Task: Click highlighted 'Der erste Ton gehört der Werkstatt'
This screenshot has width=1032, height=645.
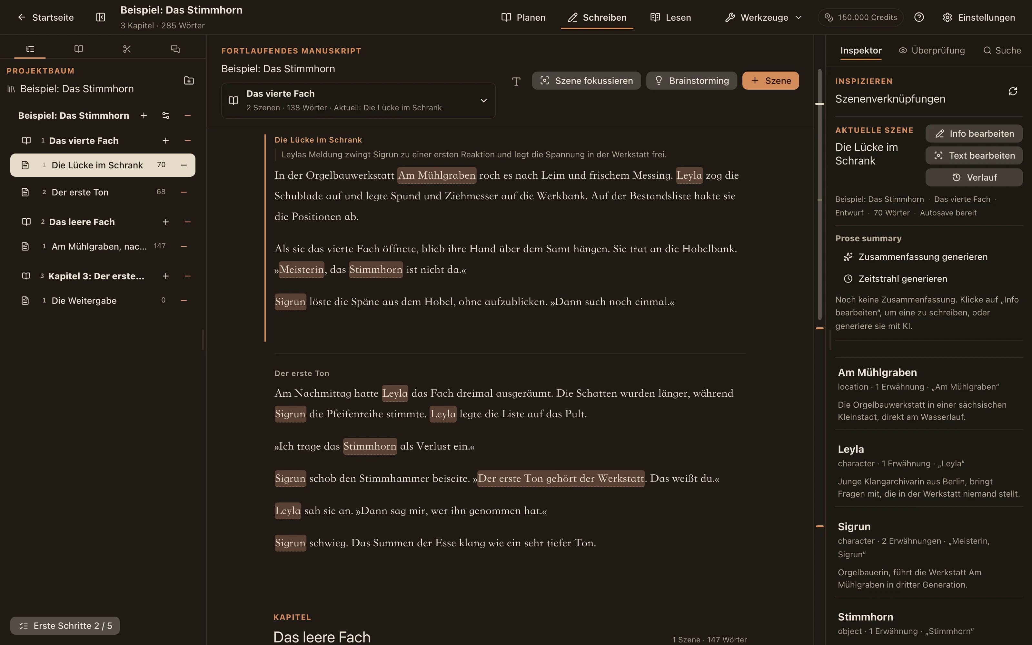Action: [561, 479]
